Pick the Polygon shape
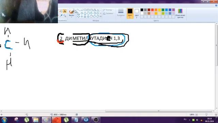218x123 pixels. (95, 10)
